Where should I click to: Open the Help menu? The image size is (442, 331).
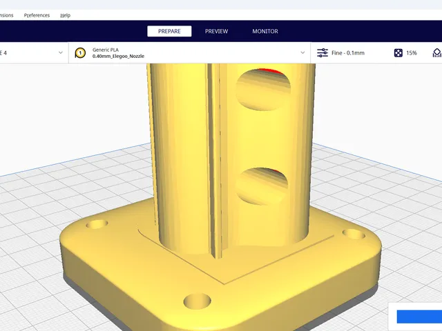pos(65,15)
